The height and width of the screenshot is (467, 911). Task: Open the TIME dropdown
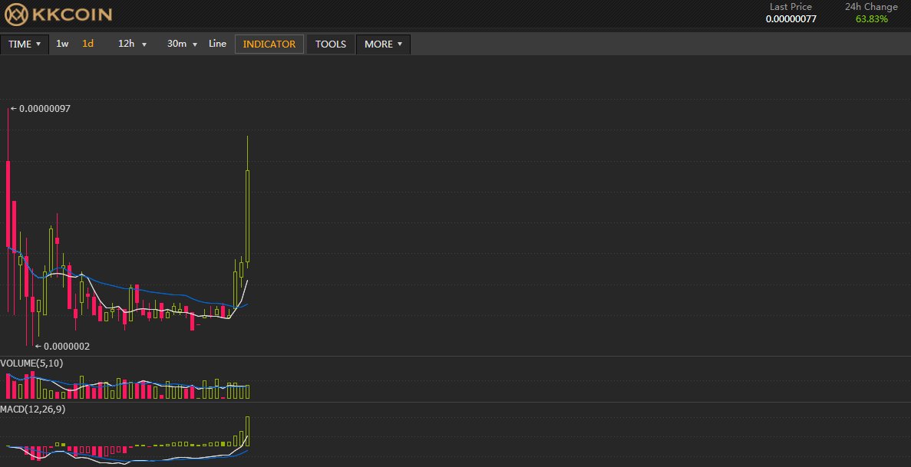(25, 44)
